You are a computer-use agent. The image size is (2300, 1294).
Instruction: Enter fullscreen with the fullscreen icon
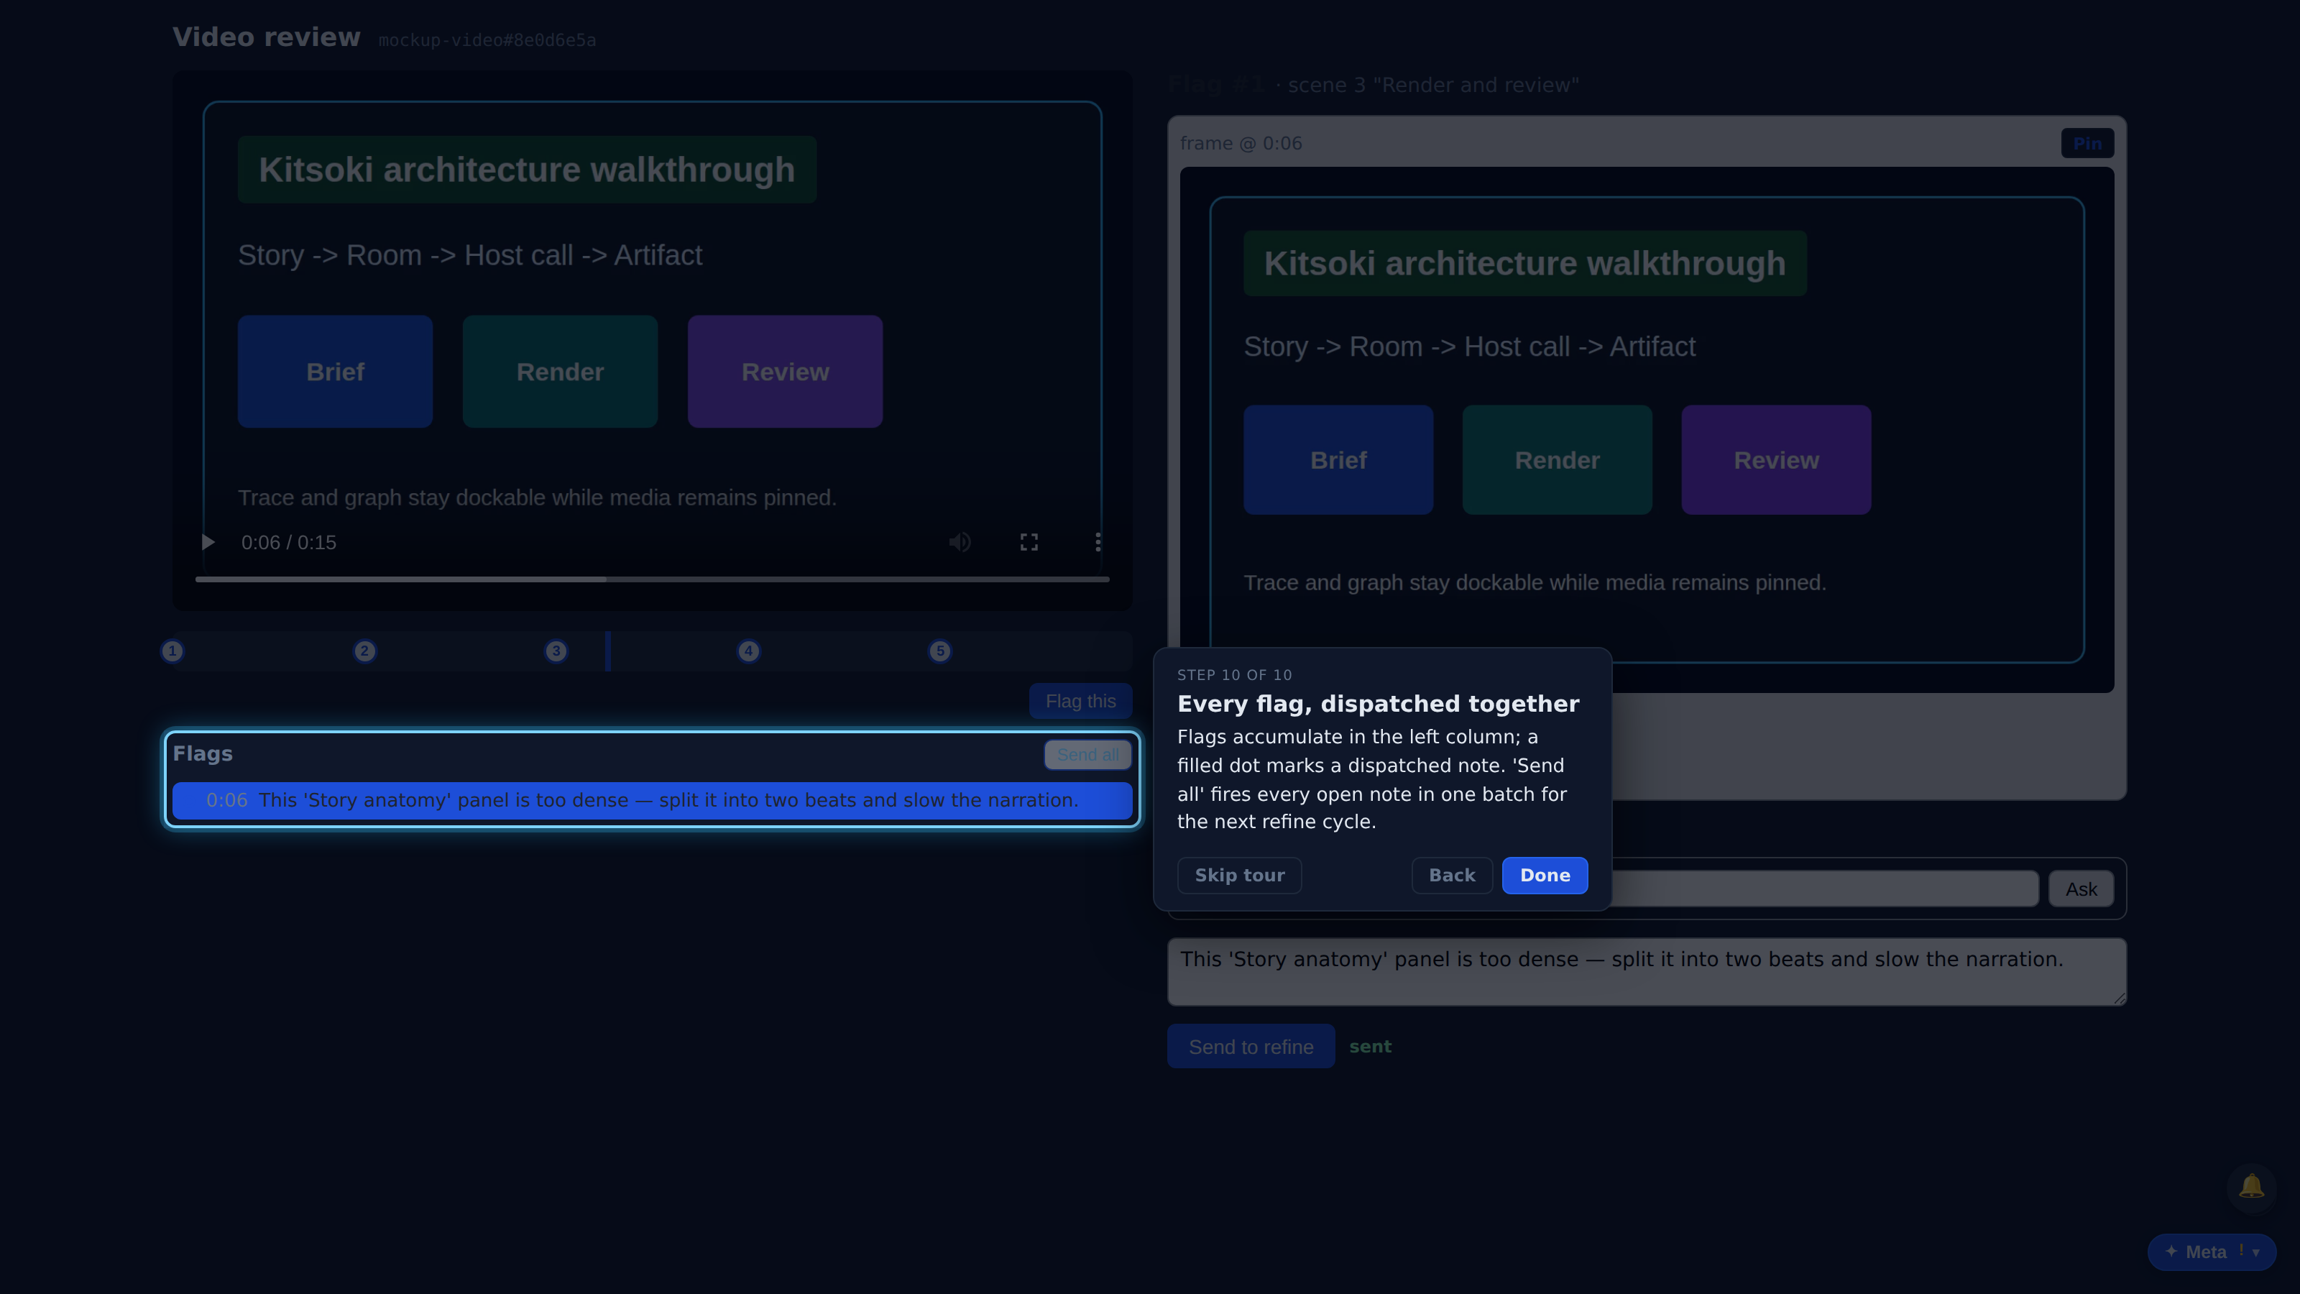tap(1029, 542)
